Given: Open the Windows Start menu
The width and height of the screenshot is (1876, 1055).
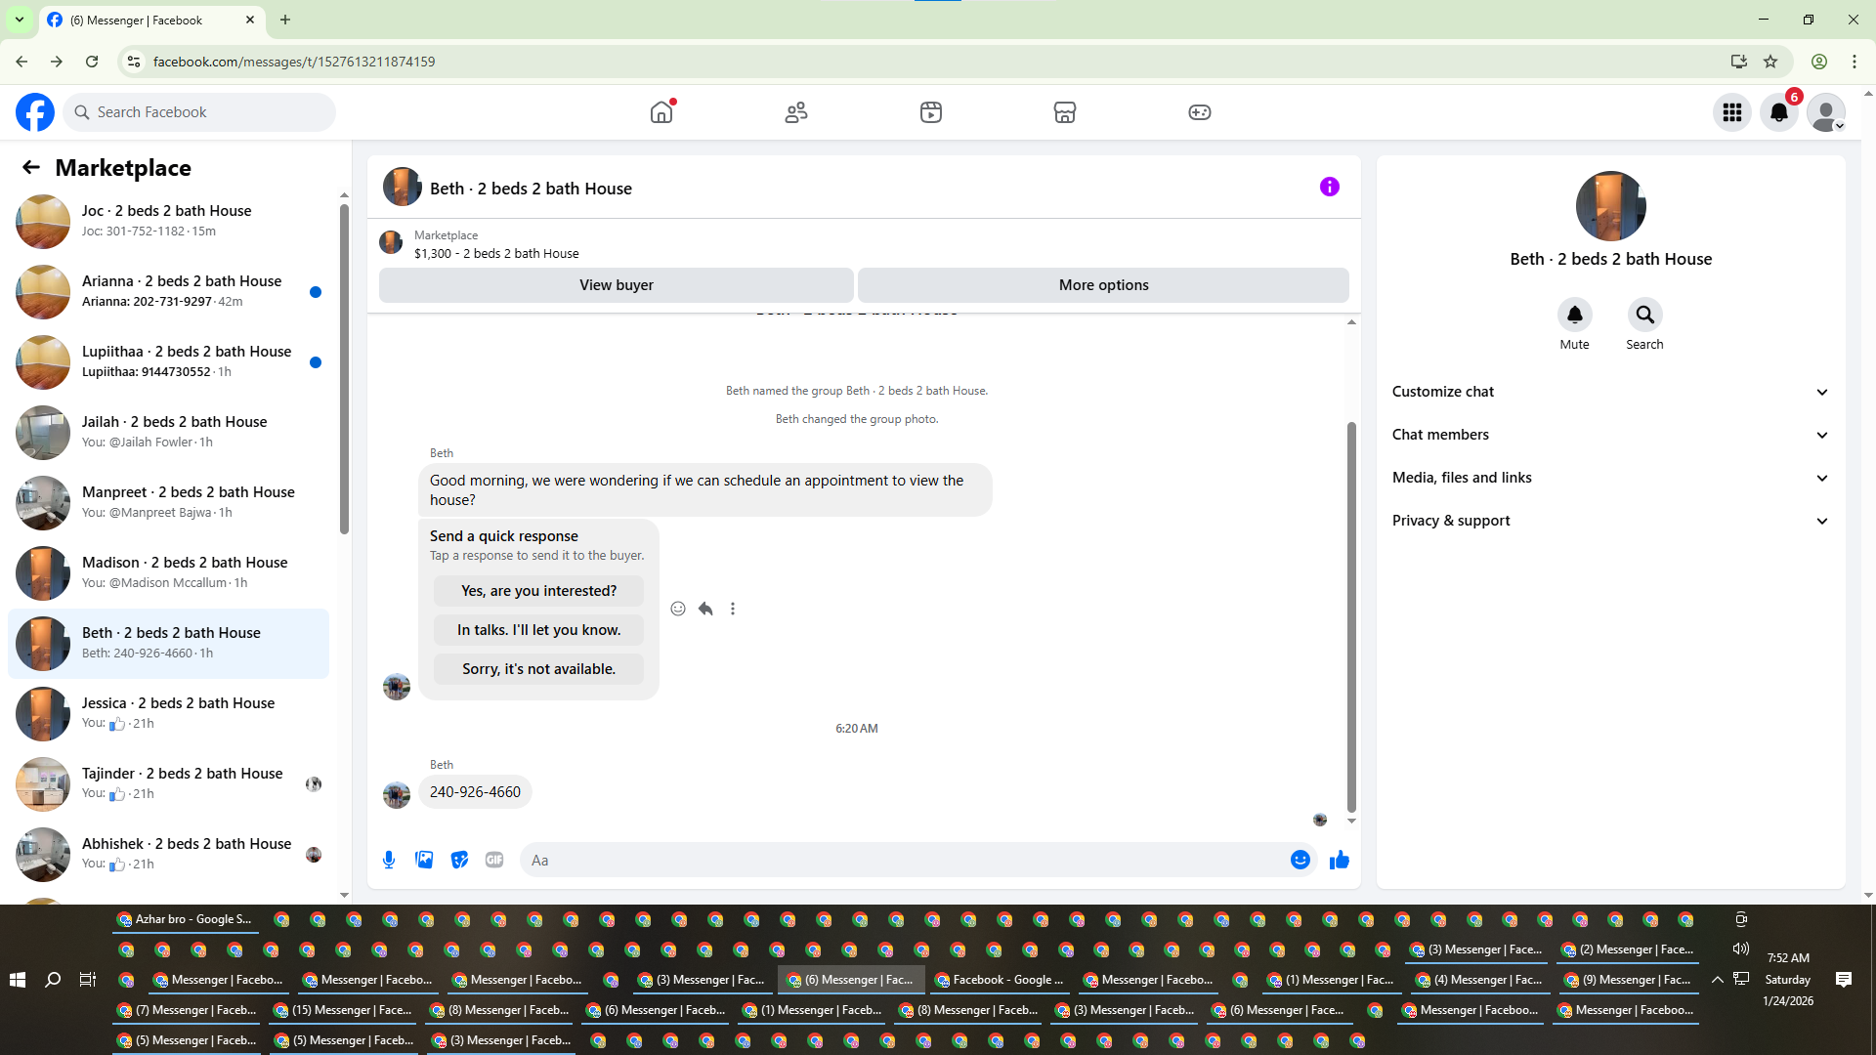Looking at the screenshot, I should point(18,980).
